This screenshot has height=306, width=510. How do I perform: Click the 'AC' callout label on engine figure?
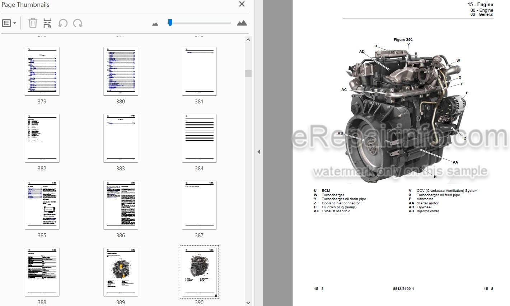pyautogui.click(x=344, y=89)
